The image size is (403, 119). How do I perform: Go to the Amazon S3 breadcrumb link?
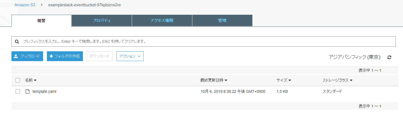25,5
